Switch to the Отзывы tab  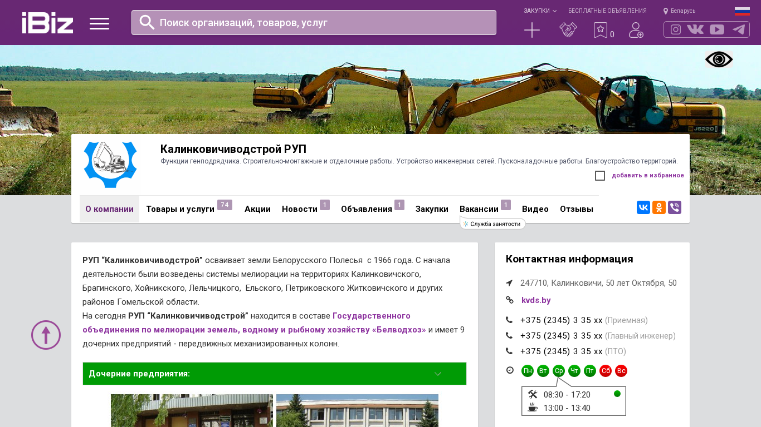click(x=577, y=209)
